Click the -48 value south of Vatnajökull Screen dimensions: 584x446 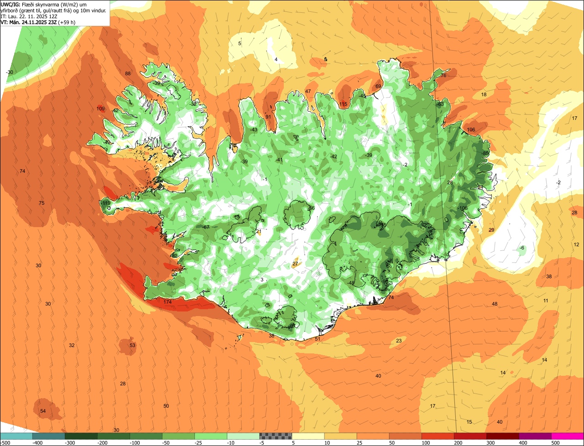(x=351, y=283)
